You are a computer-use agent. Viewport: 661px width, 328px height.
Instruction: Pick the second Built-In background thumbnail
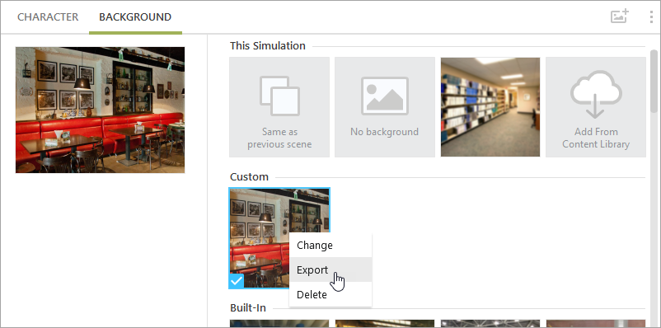pyautogui.click(x=384, y=324)
